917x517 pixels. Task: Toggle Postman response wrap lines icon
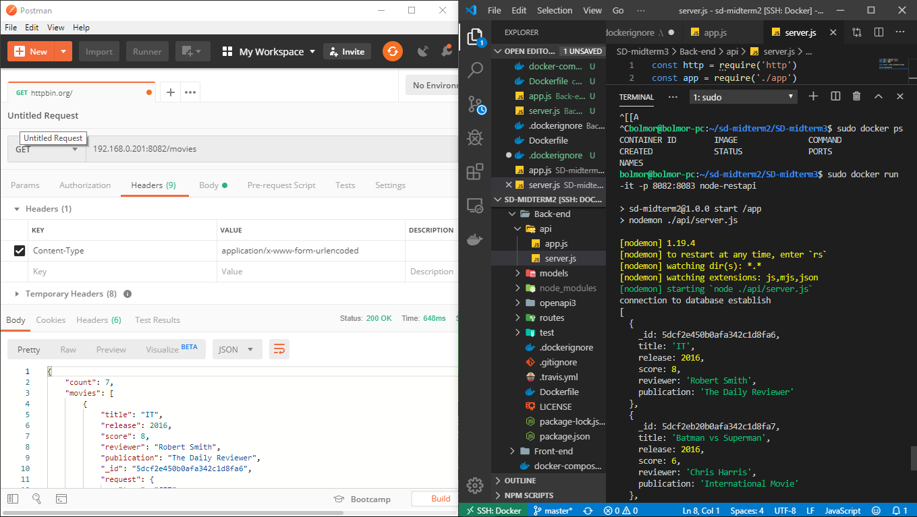[279, 349]
